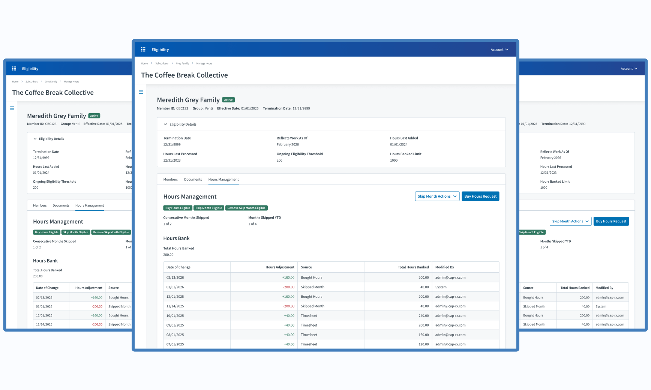Go to Home breadcrumb in center window
The width and height of the screenshot is (651, 390).
coord(144,63)
